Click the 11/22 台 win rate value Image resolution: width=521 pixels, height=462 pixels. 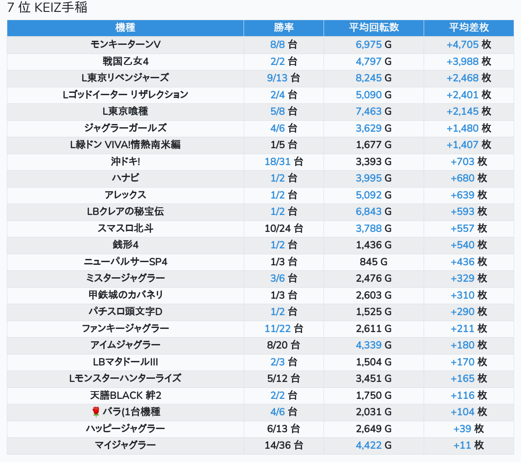pos(284,328)
